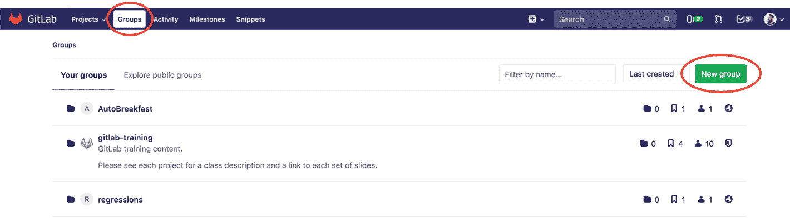
Task: Open Milestones in the top navigation
Action: 207,19
